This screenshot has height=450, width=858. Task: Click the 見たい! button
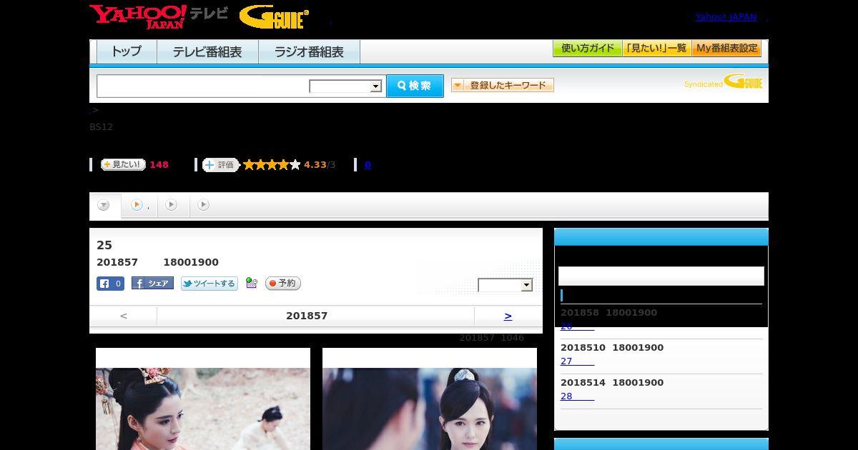tap(122, 165)
